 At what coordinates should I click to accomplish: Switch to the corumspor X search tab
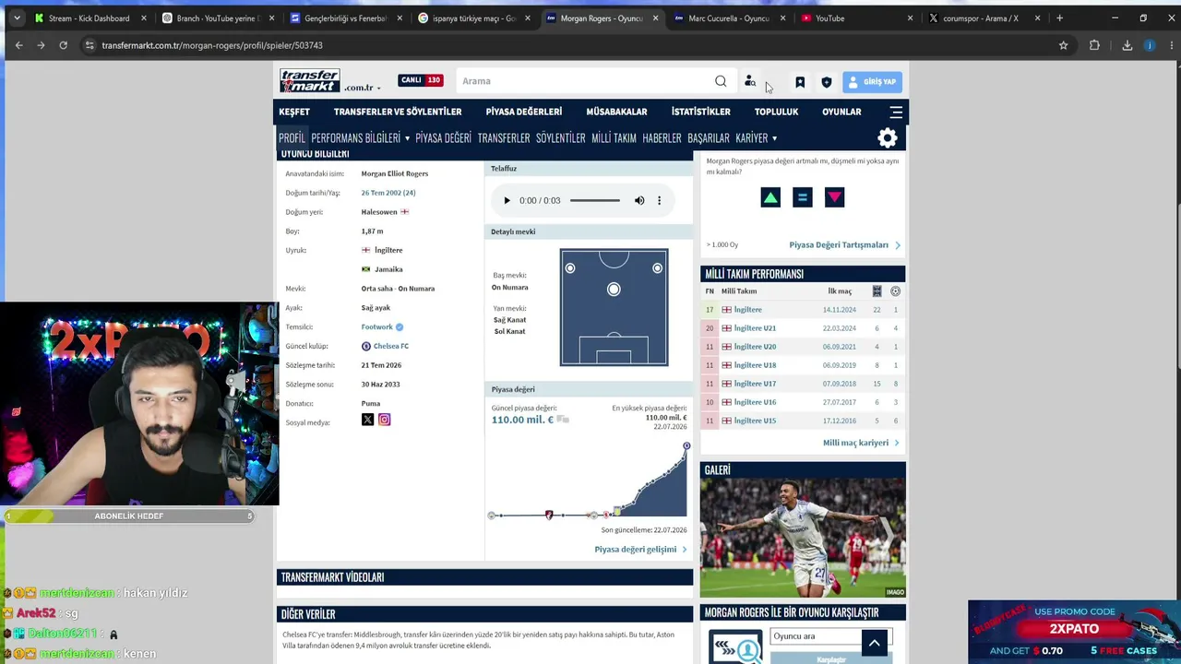tap(984, 18)
